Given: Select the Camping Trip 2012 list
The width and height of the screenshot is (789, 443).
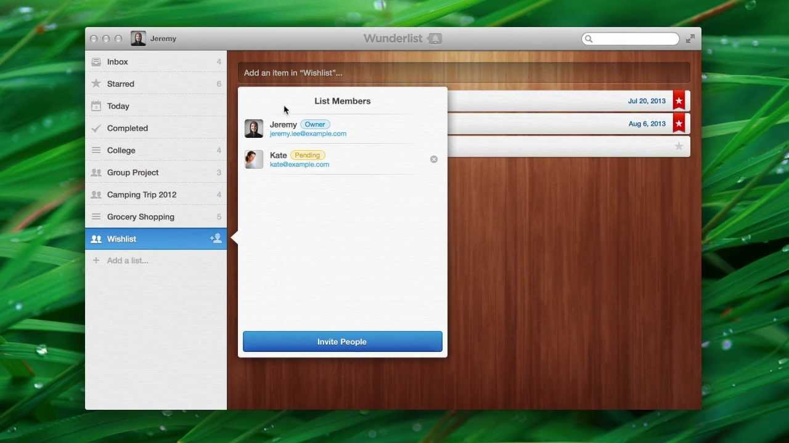Looking at the screenshot, I should (156, 194).
